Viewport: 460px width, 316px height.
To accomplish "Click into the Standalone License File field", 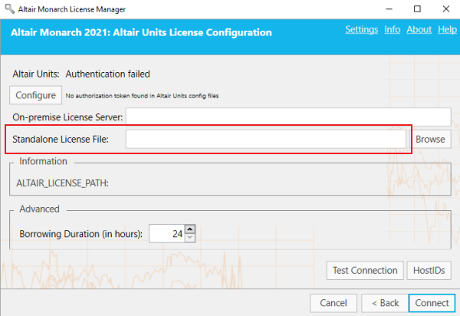I will point(265,139).
